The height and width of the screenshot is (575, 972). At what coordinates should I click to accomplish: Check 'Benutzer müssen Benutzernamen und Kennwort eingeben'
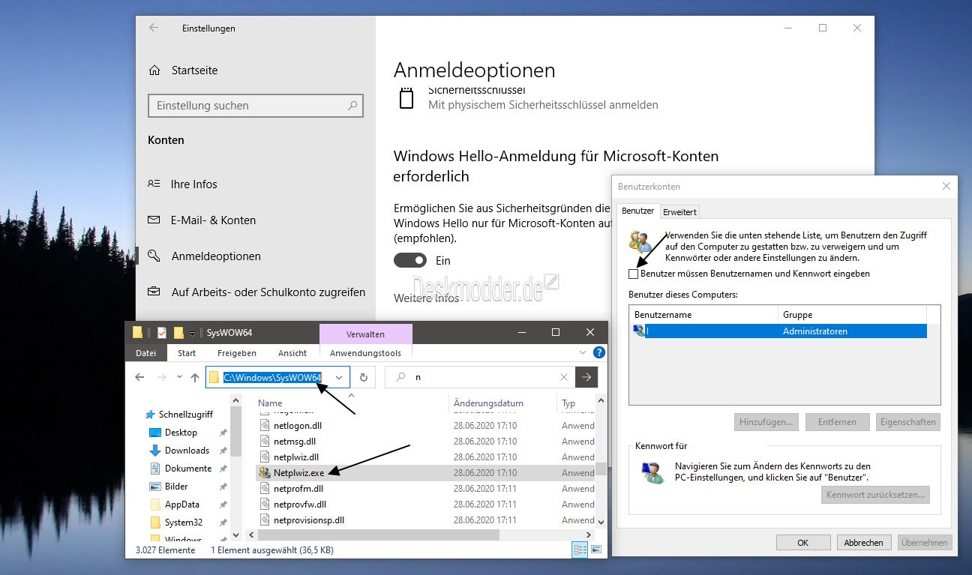coord(634,274)
